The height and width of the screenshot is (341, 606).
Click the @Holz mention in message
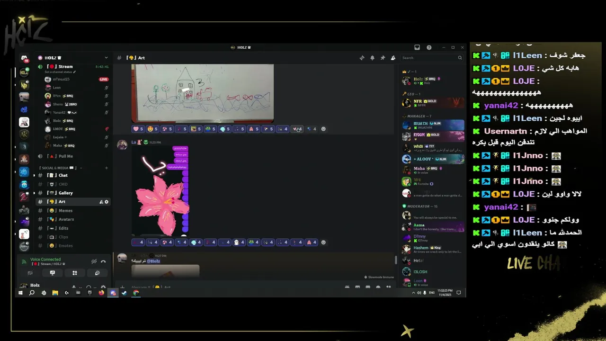tap(153, 261)
